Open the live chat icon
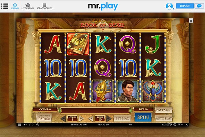Screen dimensions: 205x137 199,6
